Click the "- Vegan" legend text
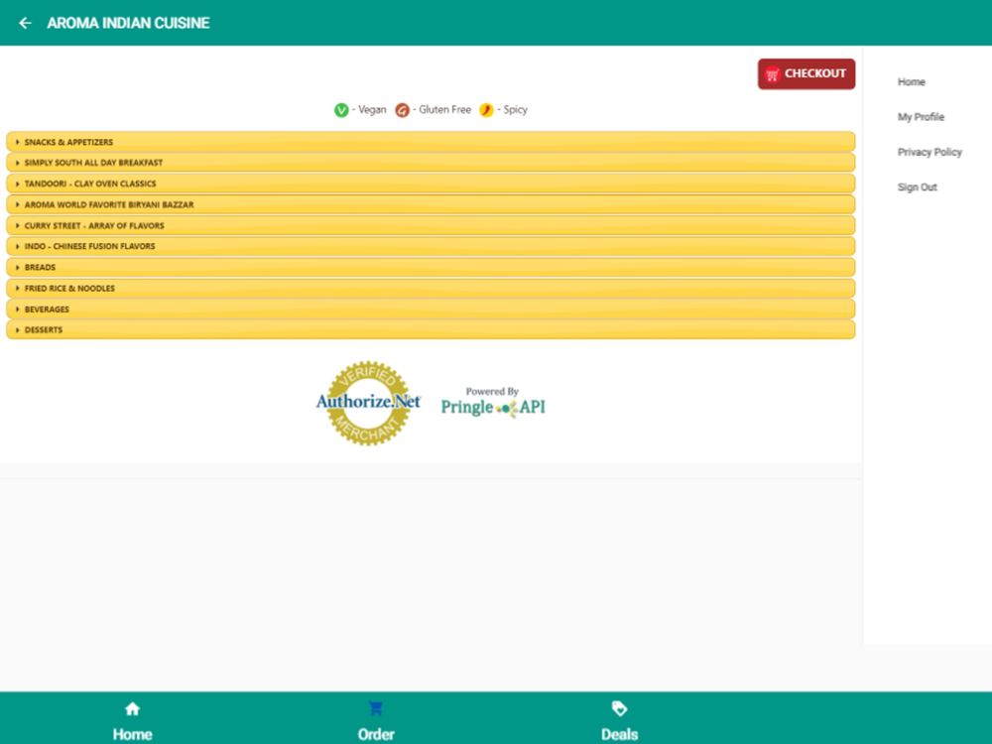The width and height of the screenshot is (992, 744). pos(369,109)
